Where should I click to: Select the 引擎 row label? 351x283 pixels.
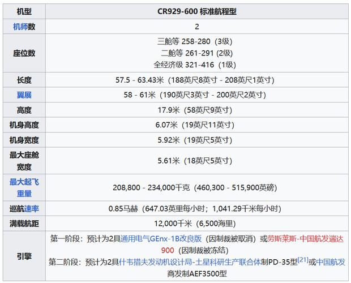24,256
